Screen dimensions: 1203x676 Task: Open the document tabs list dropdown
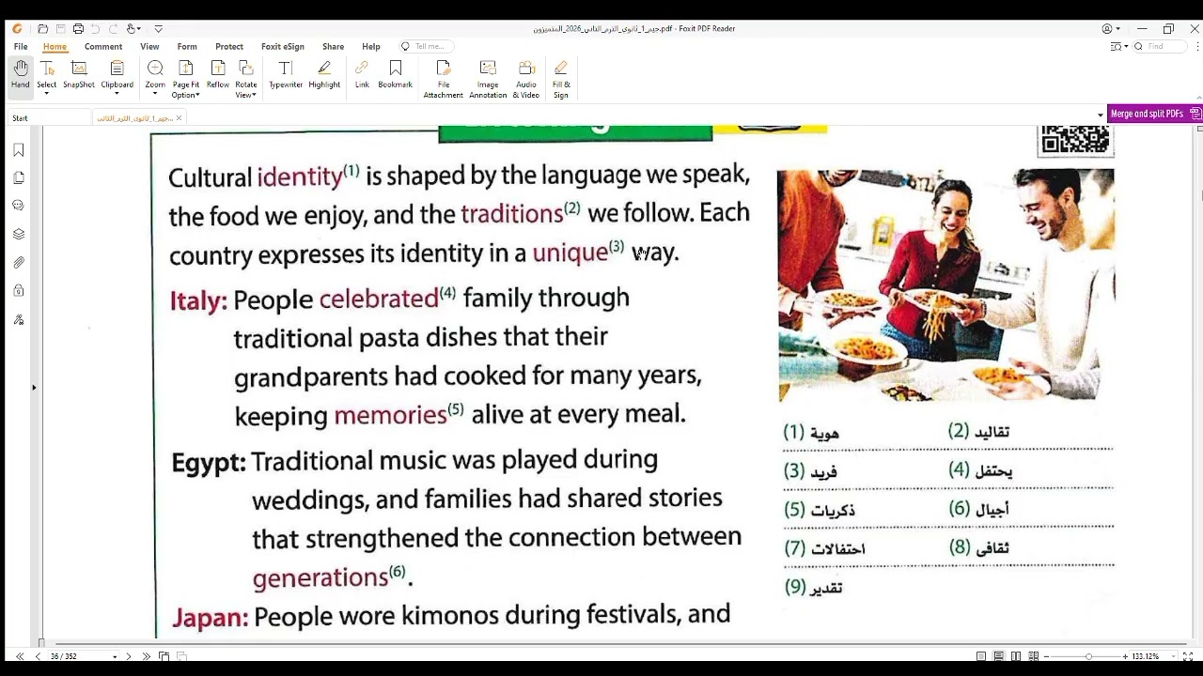click(x=1100, y=115)
